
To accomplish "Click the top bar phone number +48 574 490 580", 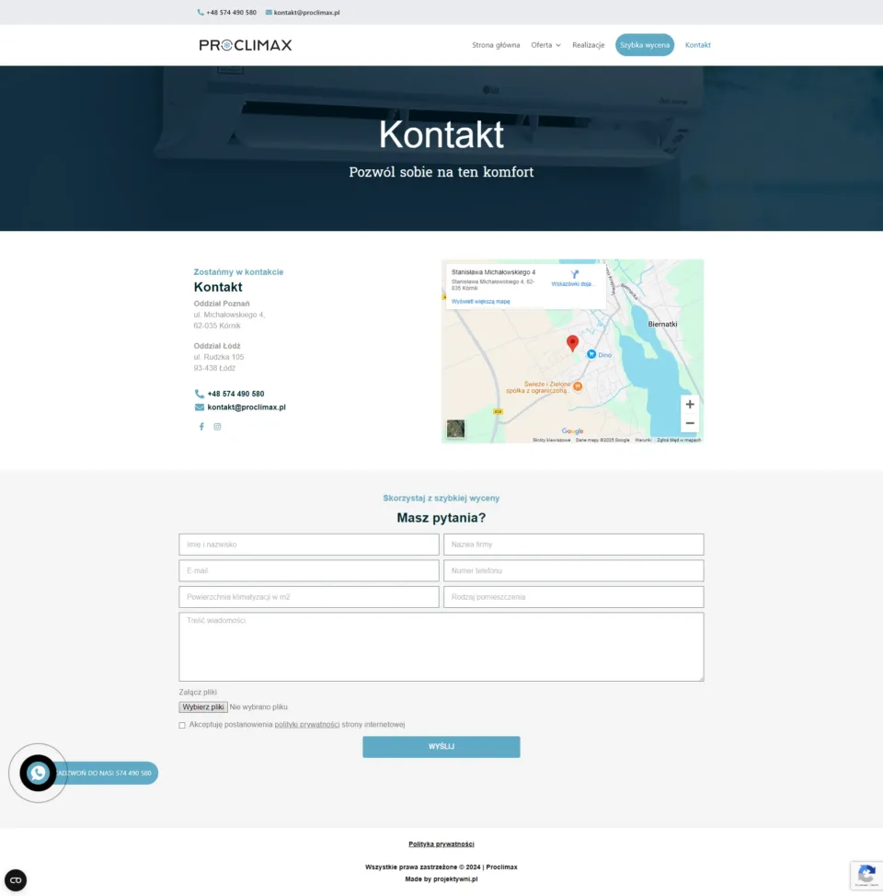I will coord(231,13).
